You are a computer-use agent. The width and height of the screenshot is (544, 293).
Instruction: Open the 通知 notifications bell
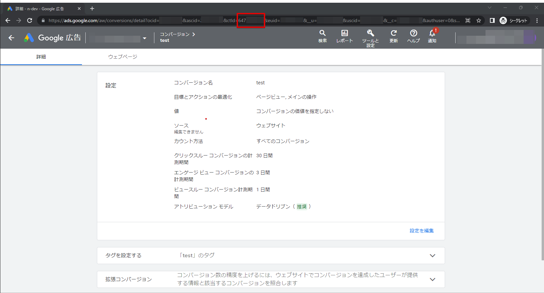(x=432, y=36)
